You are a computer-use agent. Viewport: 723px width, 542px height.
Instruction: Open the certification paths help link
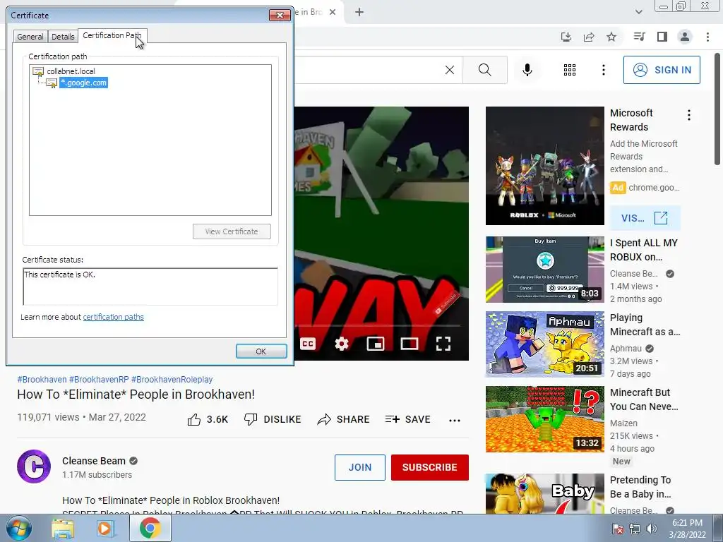tap(114, 317)
